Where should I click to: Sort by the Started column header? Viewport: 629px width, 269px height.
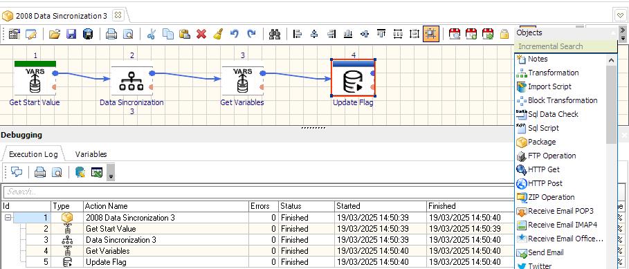(381, 206)
